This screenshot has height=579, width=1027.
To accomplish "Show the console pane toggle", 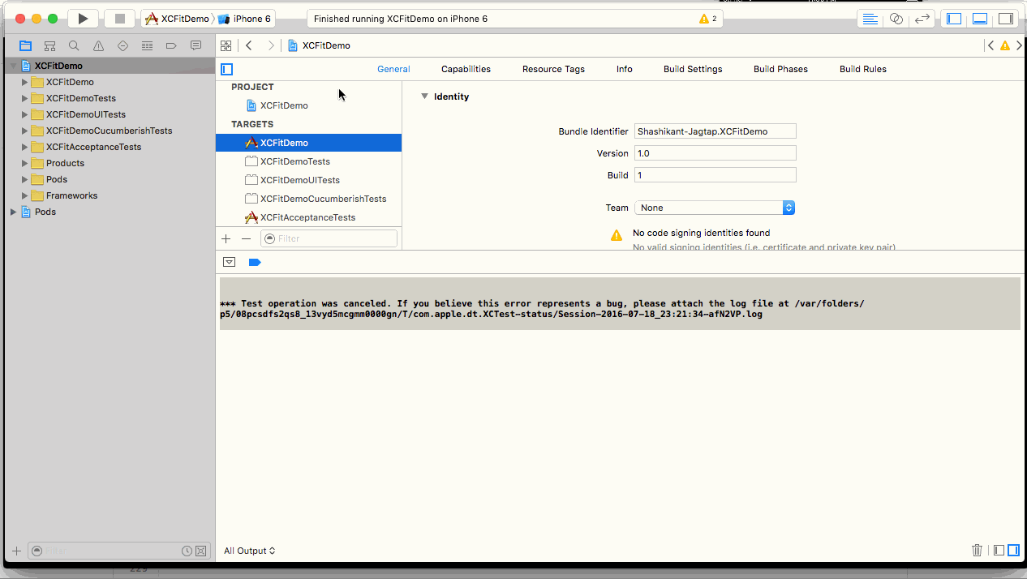I will click(x=1013, y=550).
